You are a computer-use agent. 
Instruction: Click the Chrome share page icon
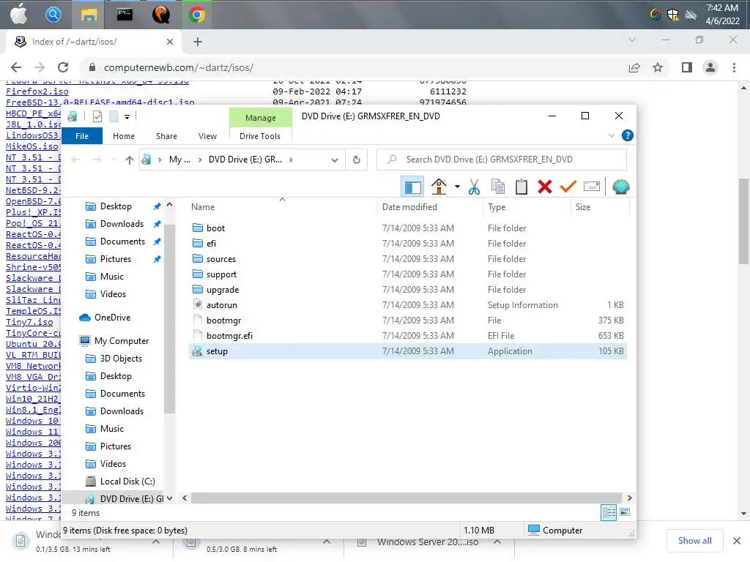[x=634, y=67]
